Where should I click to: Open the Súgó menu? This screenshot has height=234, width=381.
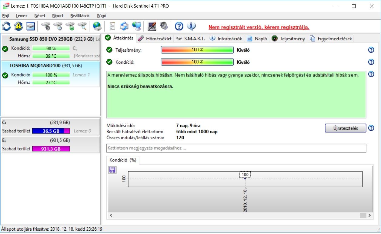pos(102,16)
